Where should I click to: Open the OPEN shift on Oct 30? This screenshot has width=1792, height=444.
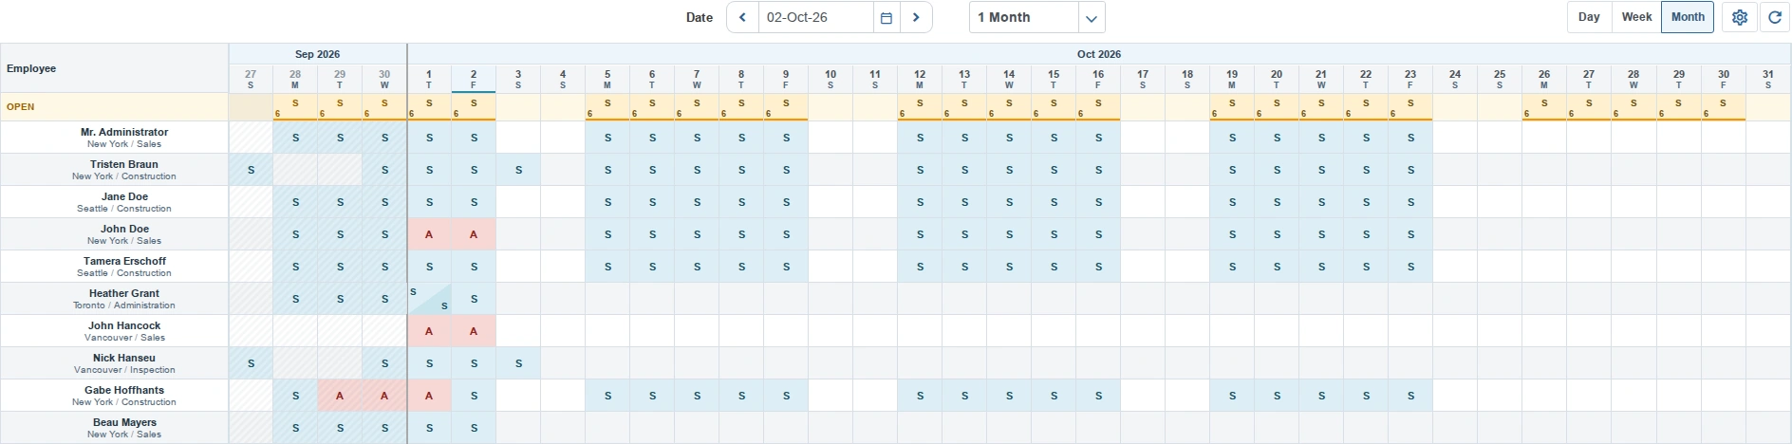coord(1724,107)
